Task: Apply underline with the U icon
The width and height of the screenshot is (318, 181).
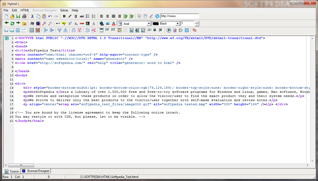Action: 76,16
